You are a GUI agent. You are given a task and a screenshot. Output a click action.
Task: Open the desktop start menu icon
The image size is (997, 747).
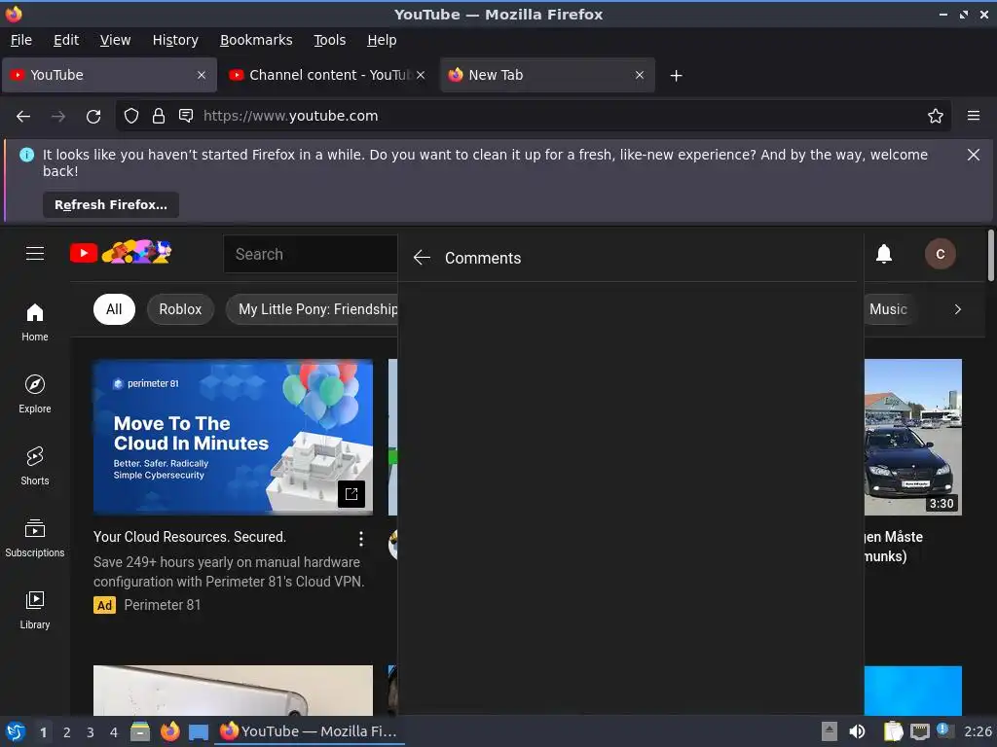pos(16,731)
